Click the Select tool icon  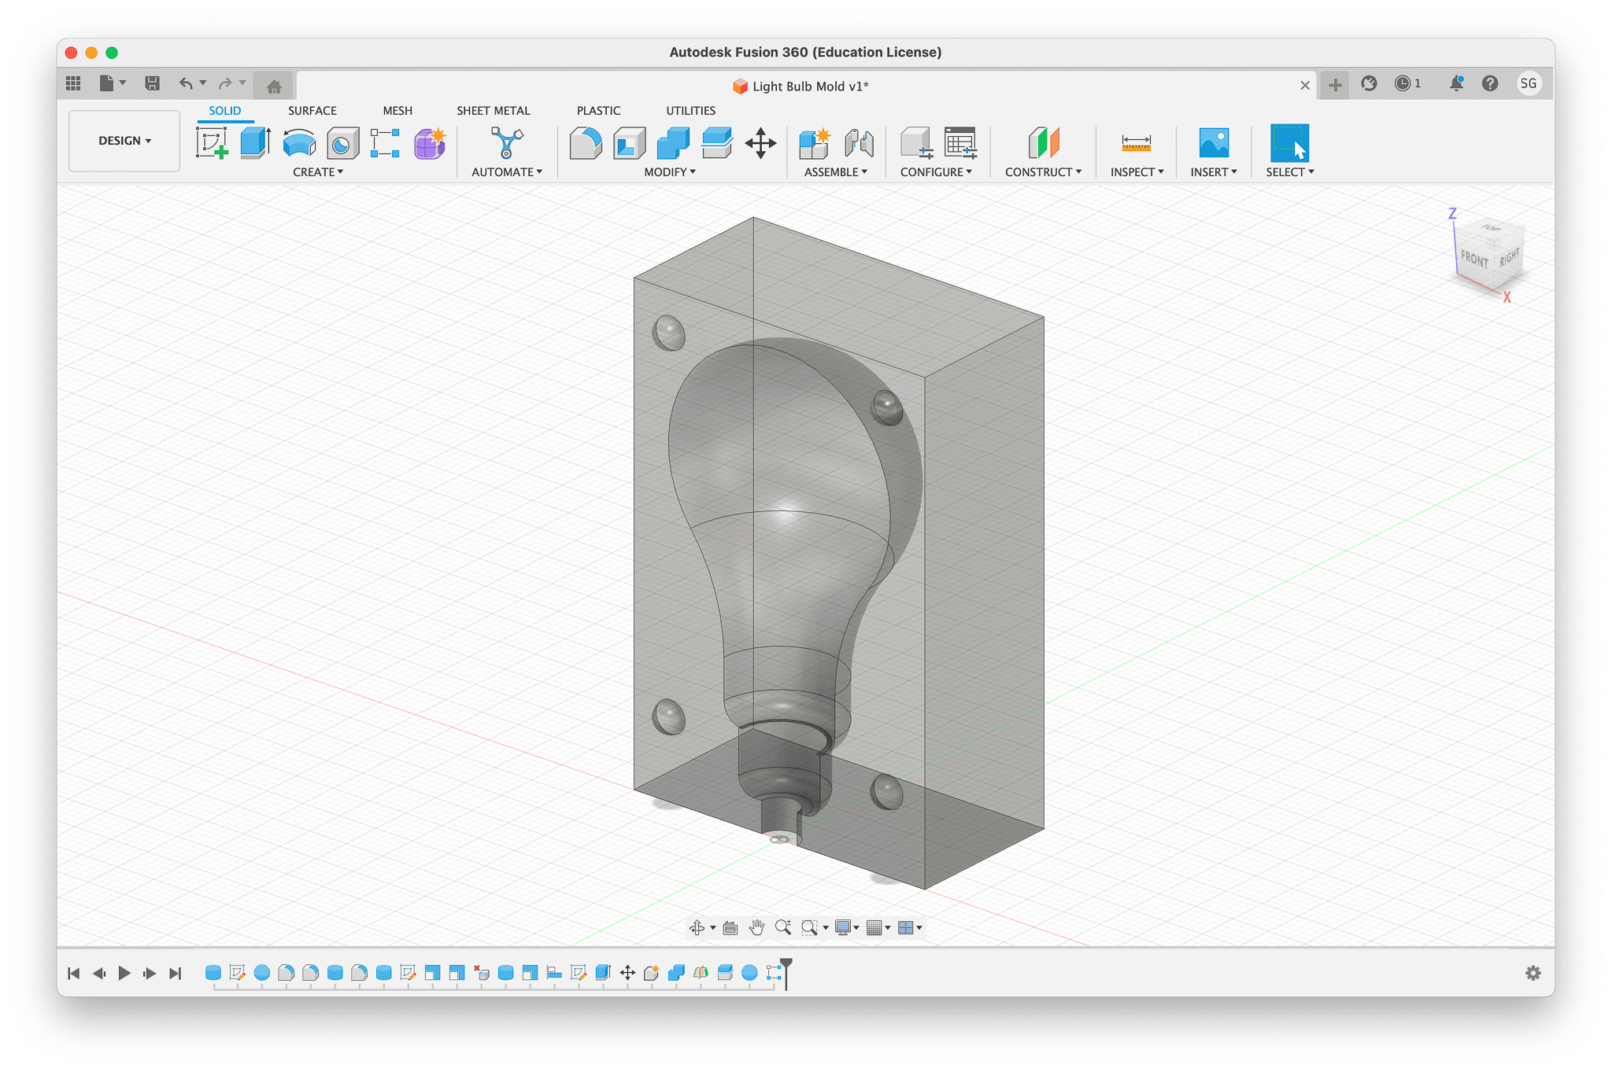pyautogui.click(x=1289, y=143)
